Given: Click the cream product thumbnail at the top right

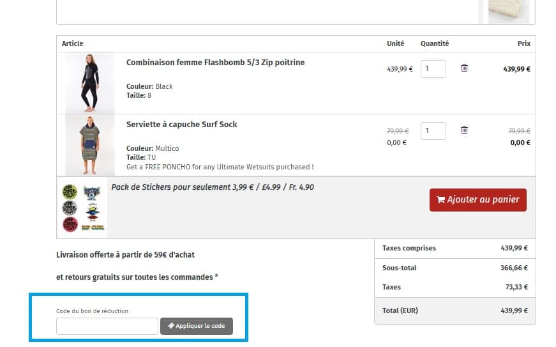Looking at the screenshot, I should tap(509, 12).
